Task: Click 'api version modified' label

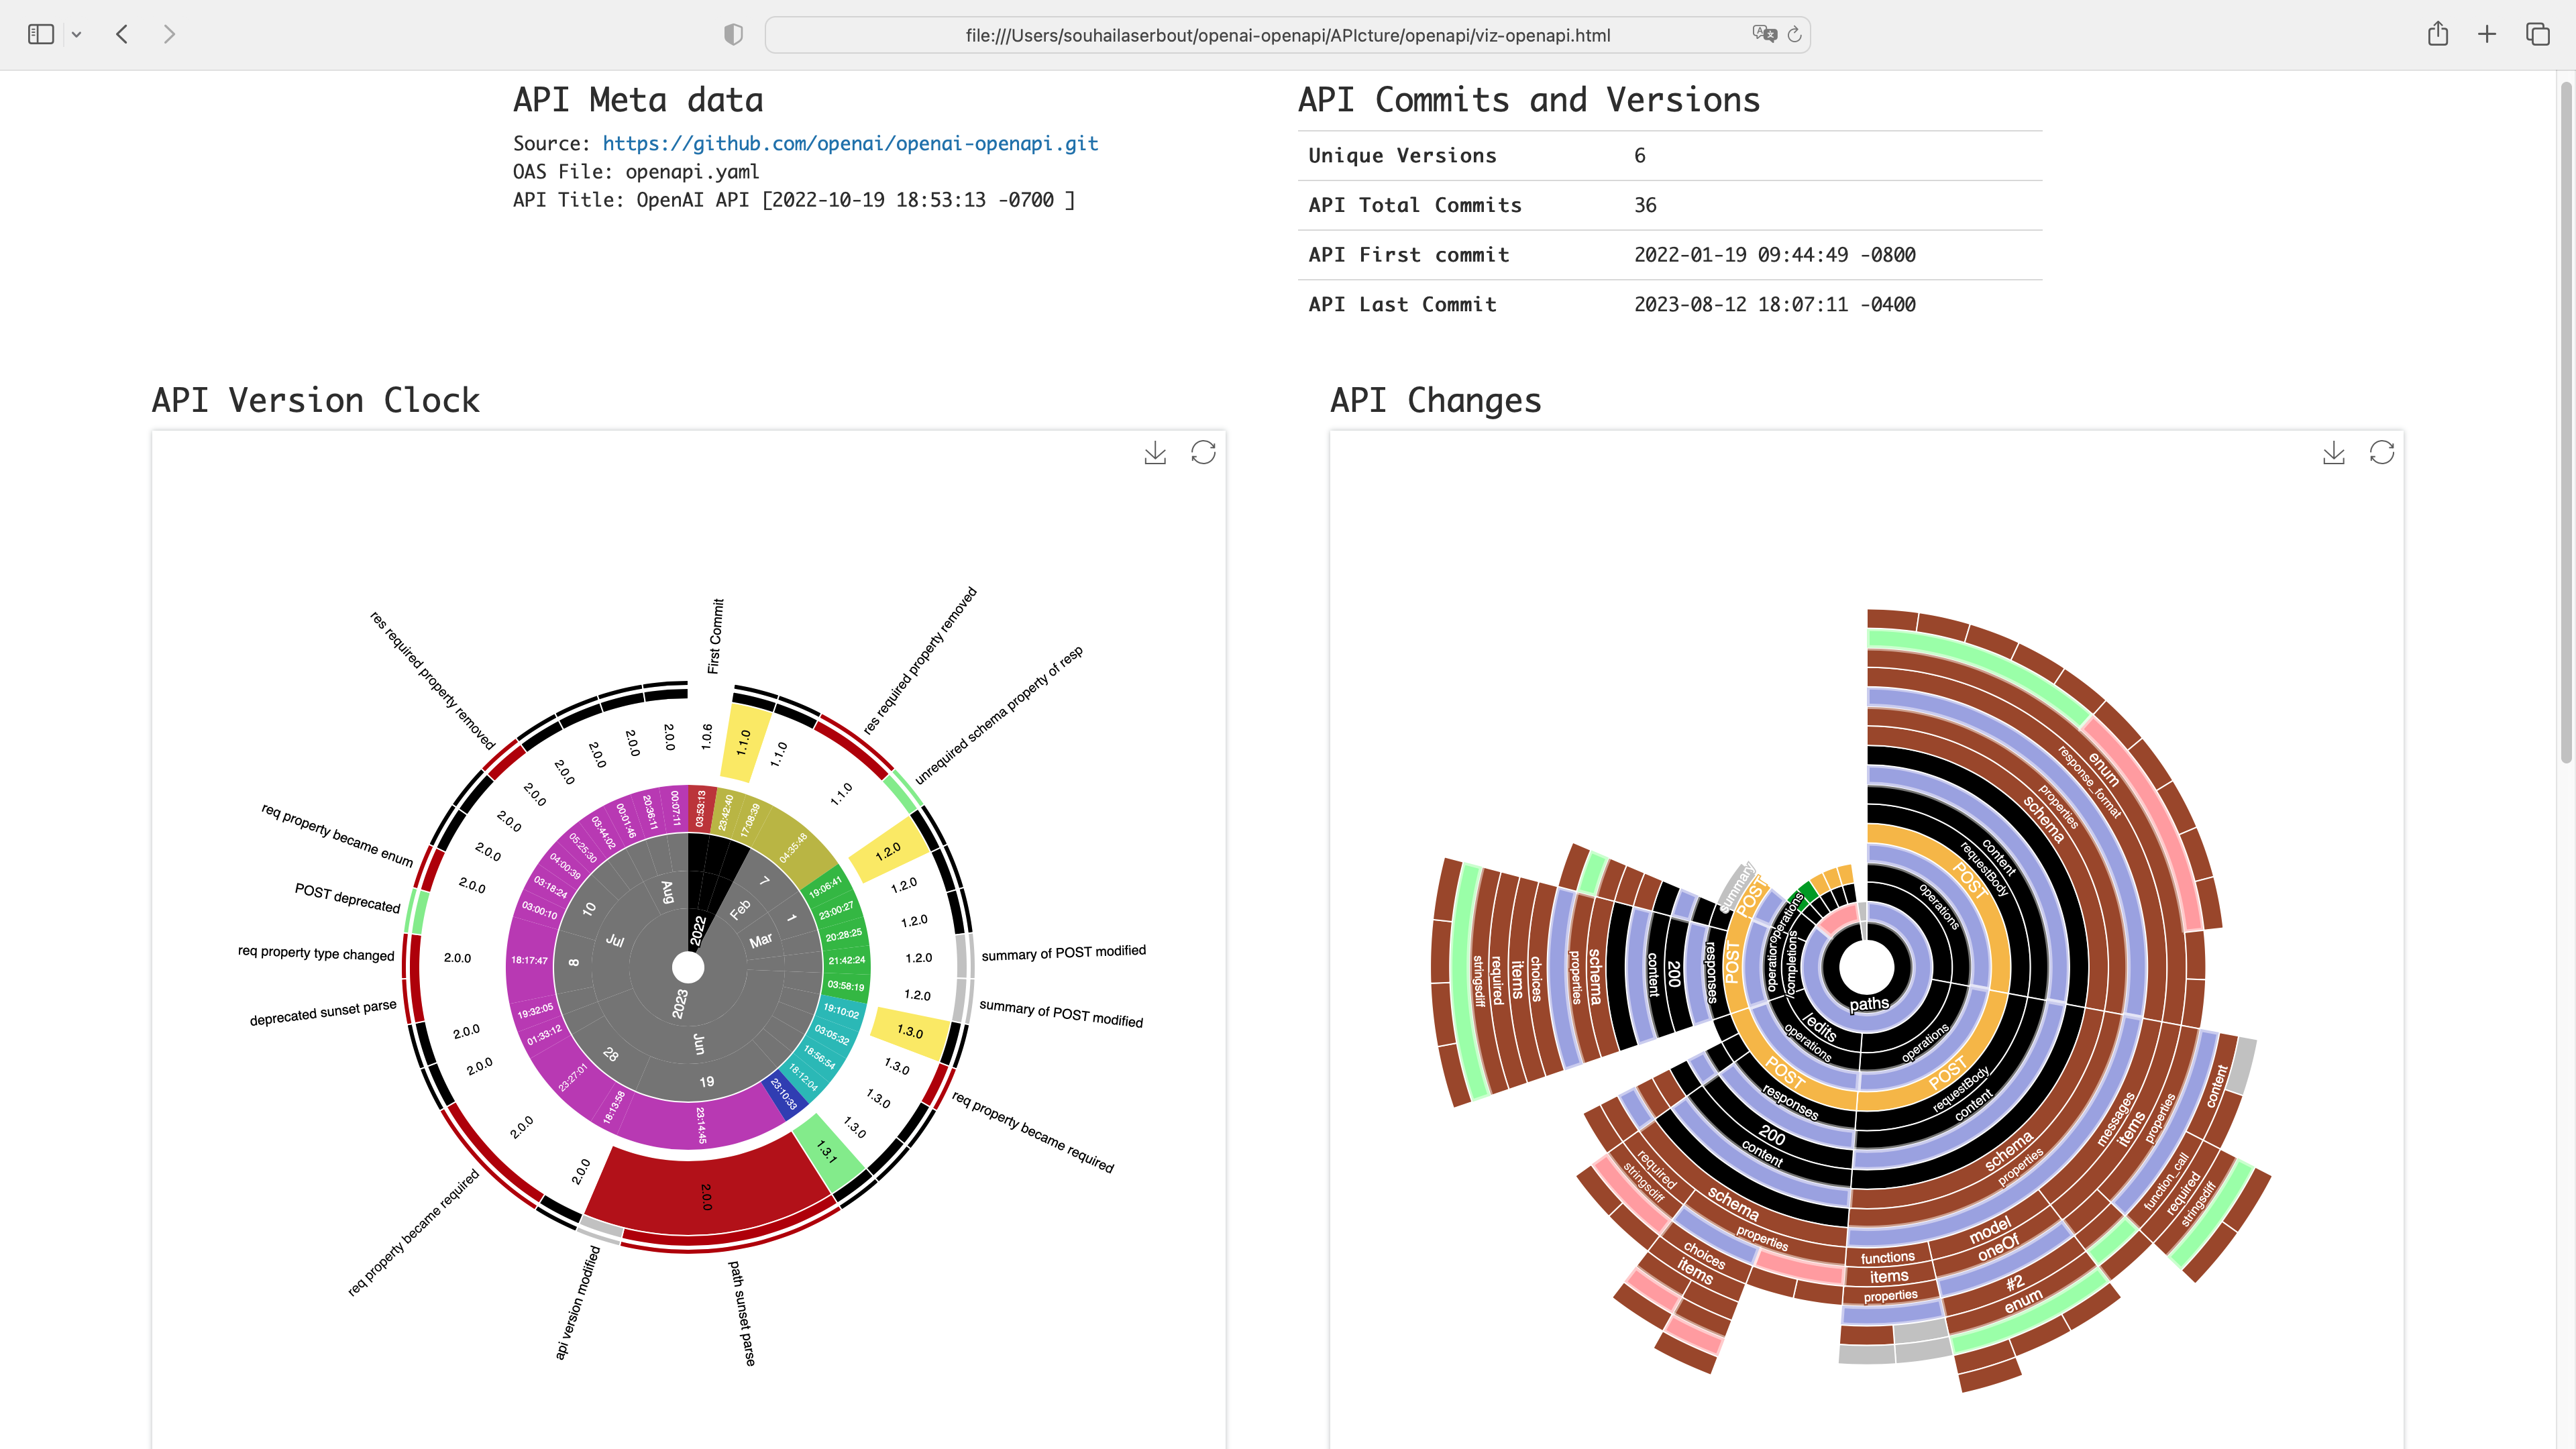Action: click(577, 1302)
